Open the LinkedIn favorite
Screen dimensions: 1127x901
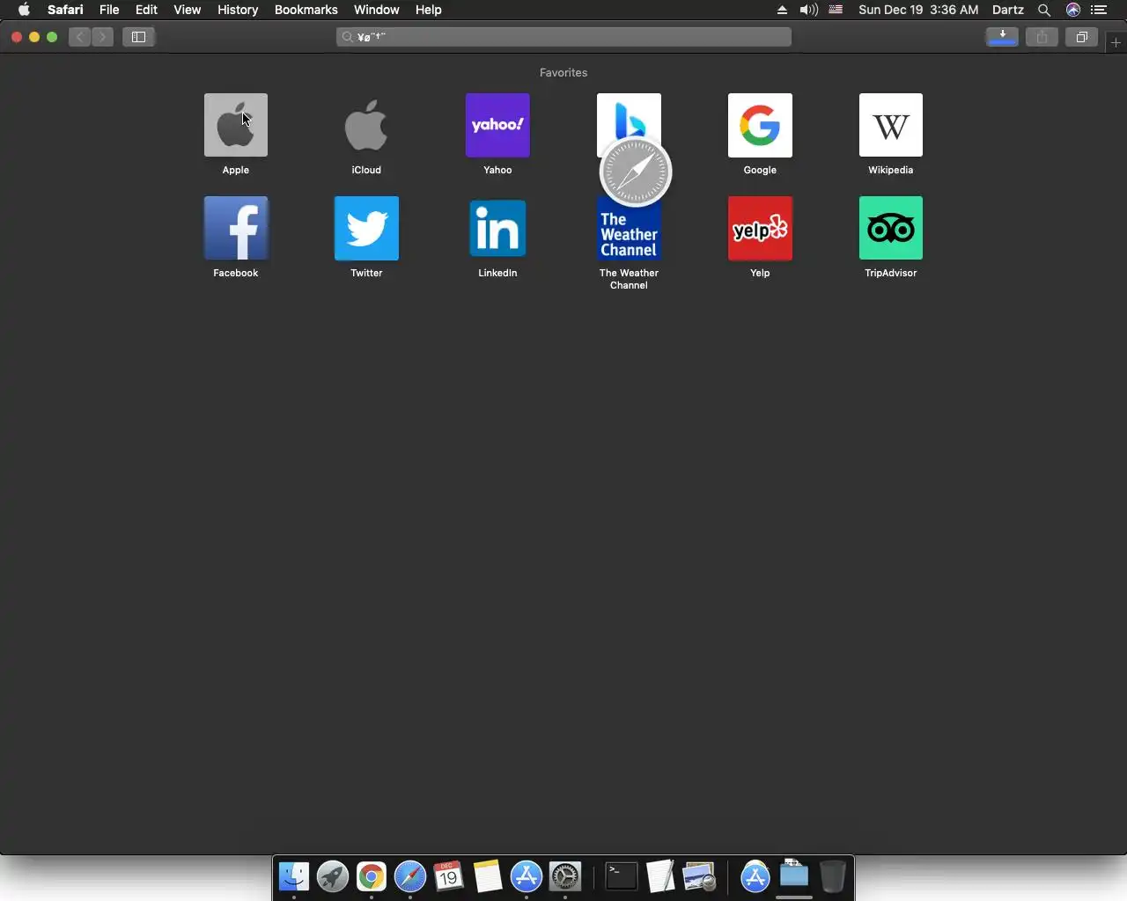[497, 228]
